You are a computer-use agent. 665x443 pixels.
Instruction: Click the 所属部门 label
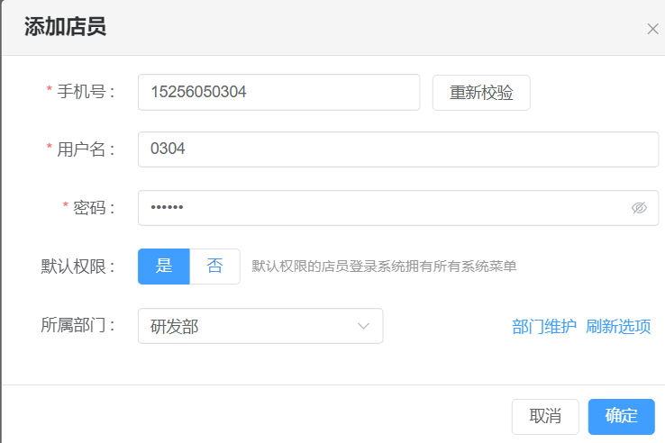(78, 326)
